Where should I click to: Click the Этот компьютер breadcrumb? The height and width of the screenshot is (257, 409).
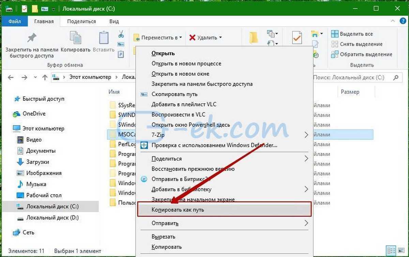coord(90,77)
